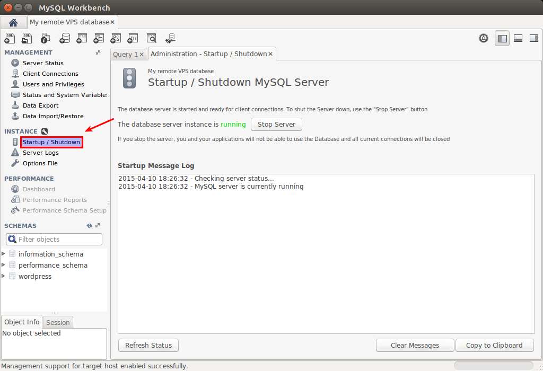Collapse the Management section icon

[x=98, y=52]
